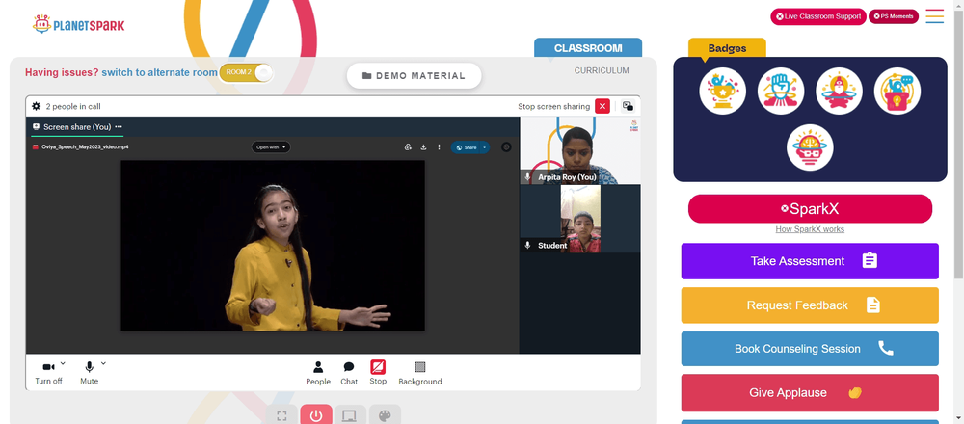Open the How SparkX works link
Screen dimensions: 964x424
[810, 229]
